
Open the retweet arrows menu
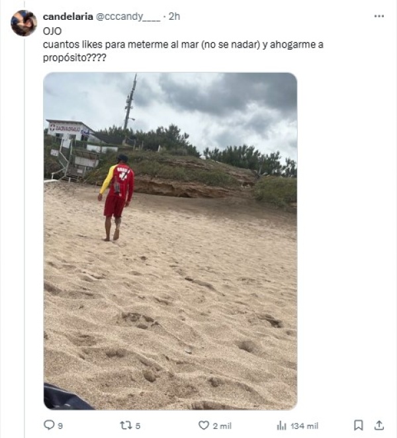[126, 425]
